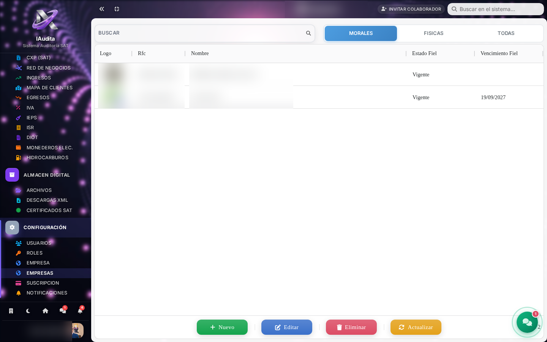Viewport: 547px width, 342px height.
Task: Click the DIOT file icon
Action: (18, 138)
